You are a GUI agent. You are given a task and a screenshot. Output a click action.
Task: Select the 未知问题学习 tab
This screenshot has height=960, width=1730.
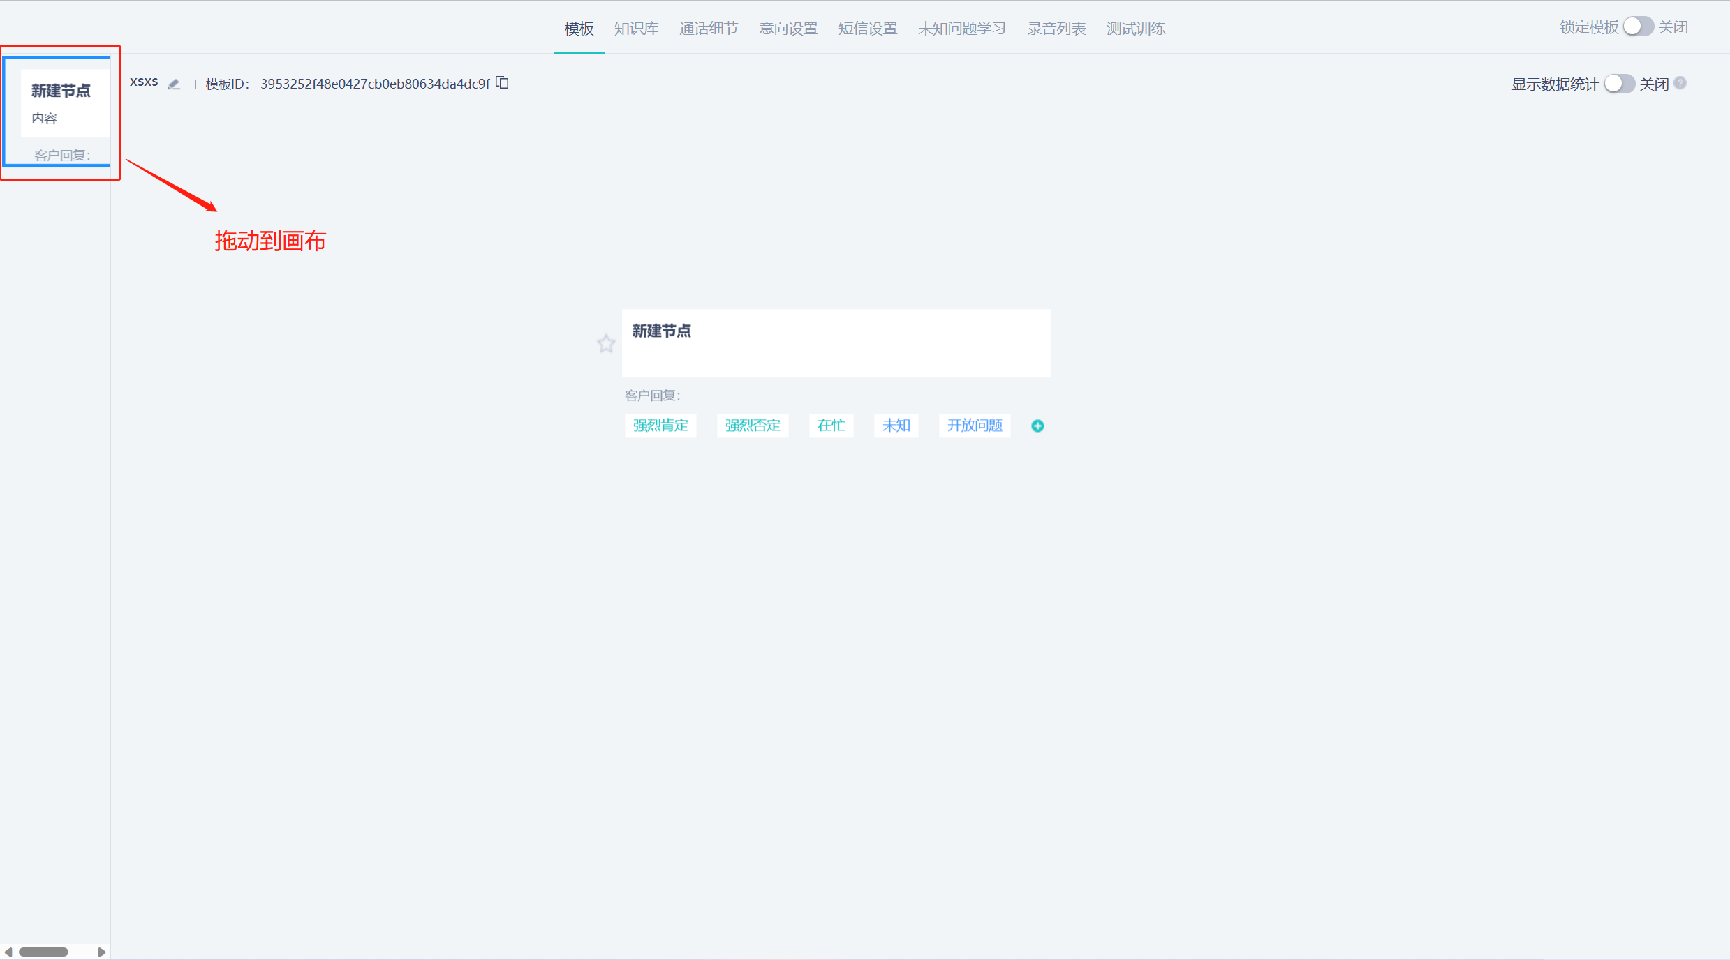[x=962, y=29]
